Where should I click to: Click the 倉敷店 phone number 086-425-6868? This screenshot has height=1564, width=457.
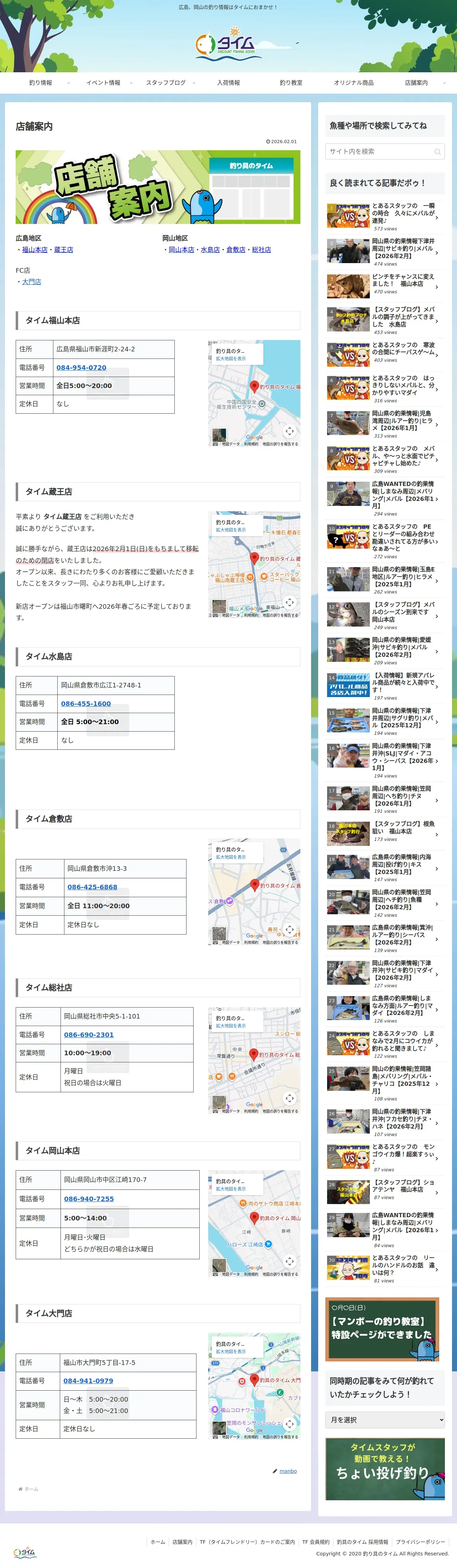(92, 887)
